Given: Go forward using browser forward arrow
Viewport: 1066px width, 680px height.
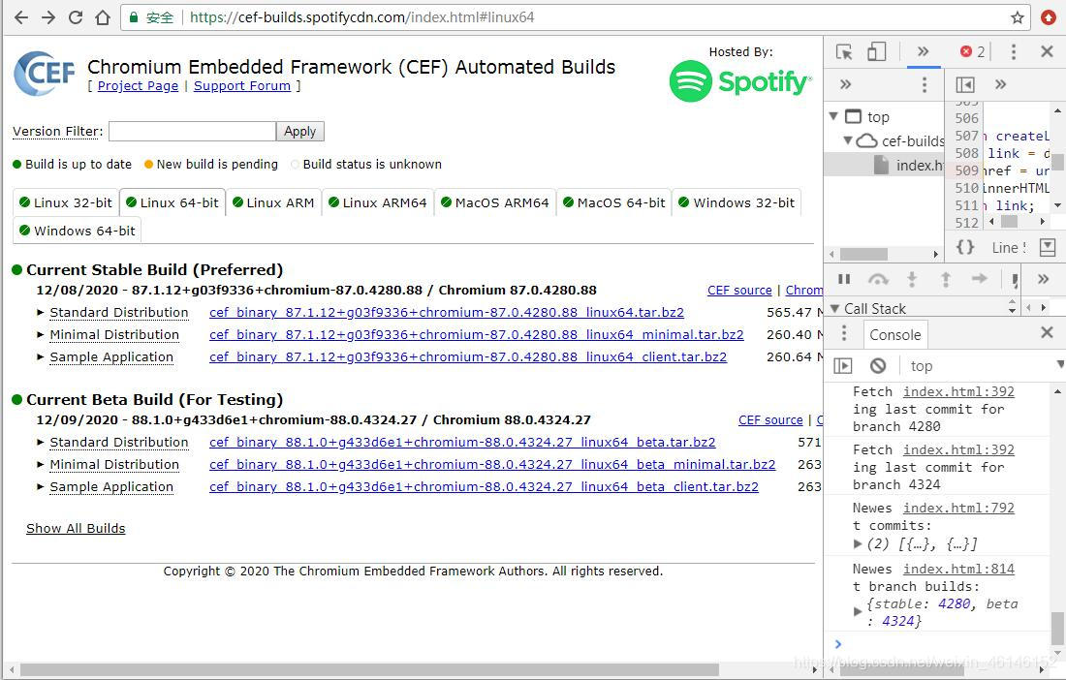Looking at the screenshot, I should (48, 17).
